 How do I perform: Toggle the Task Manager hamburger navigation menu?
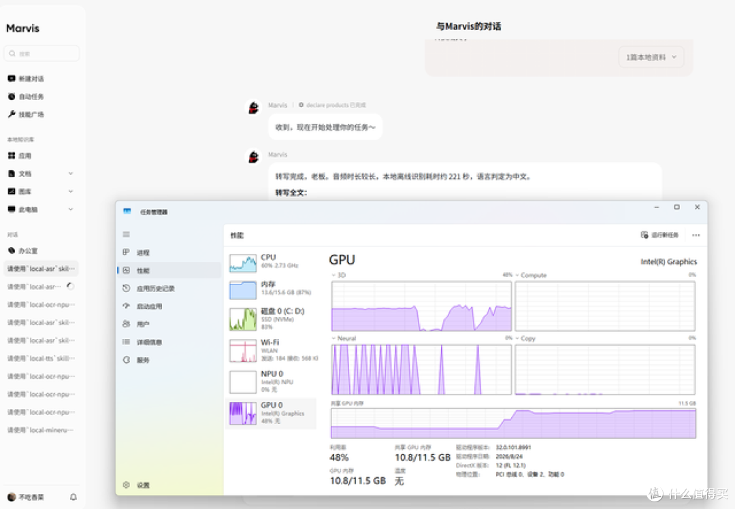tap(126, 234)
